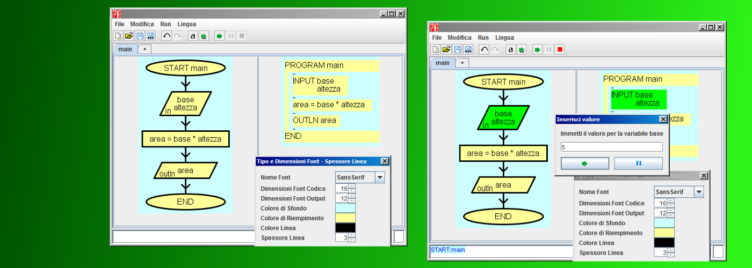
Task: Click END oval in right flowchart
Action: click(x=503, y=217)
